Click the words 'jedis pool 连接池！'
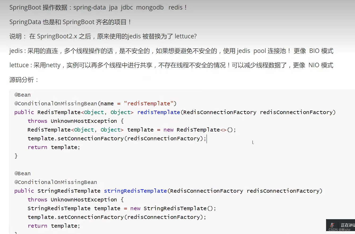Image resolution: width=355 pixels, height=234 pixels. click(264, 51)
